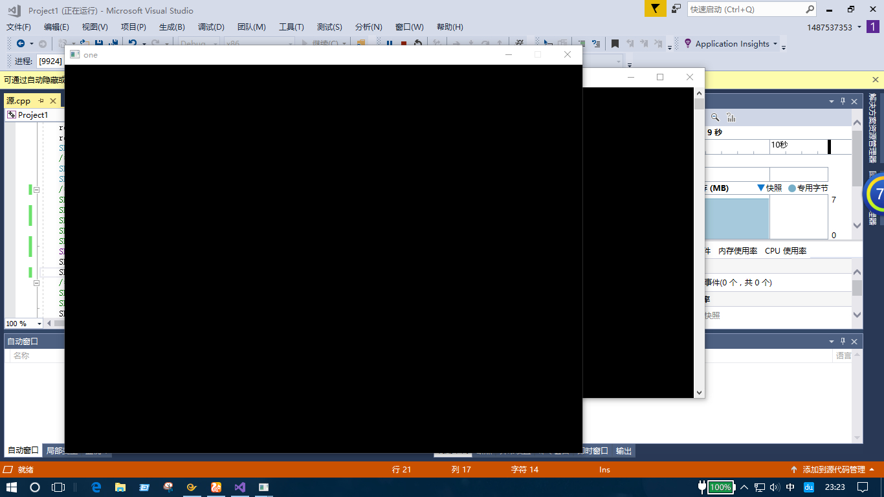This screenshot has height=497, width=884.
Task: Show hidden system tray icons chevron
Action: 744,487
